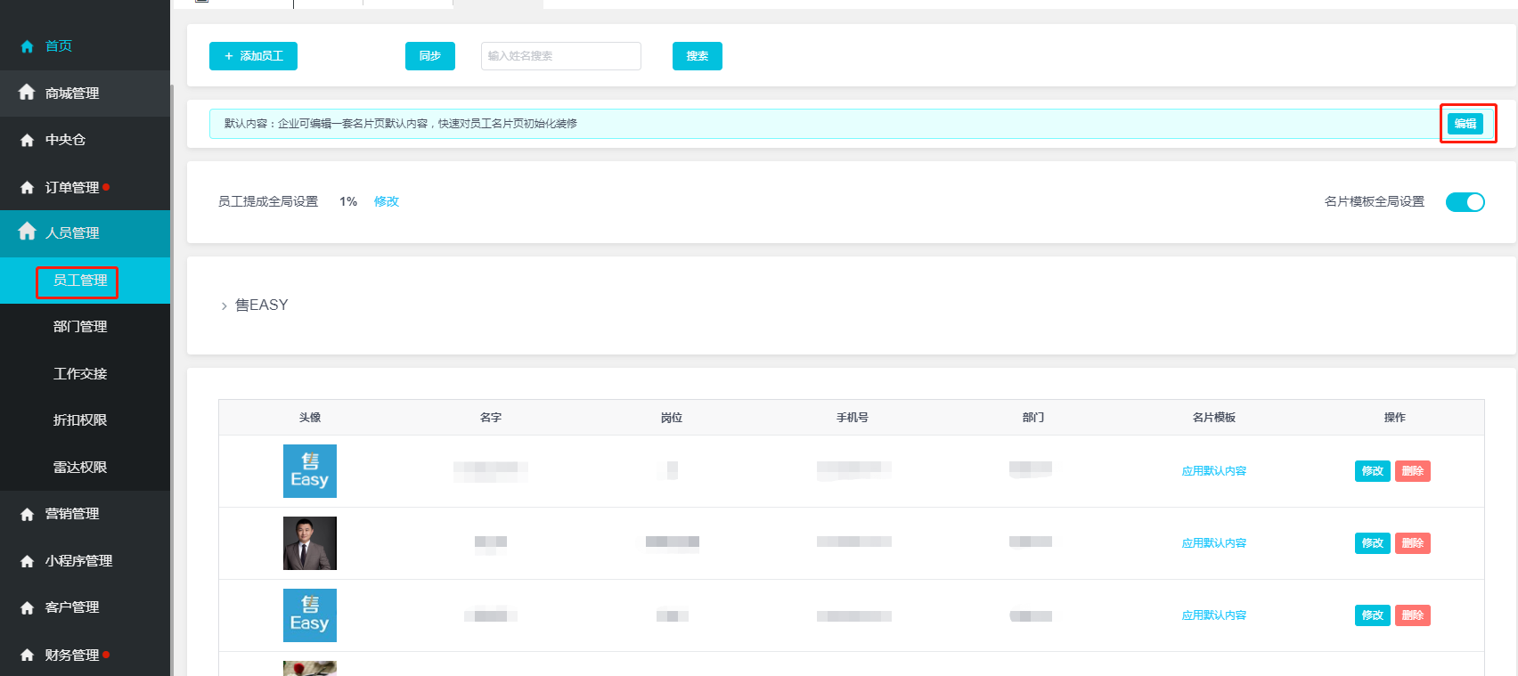Click the house icon beside 中央仓
Image resolution: width=1518 pixels, height=676 pixels.
[x=27, y=140]
